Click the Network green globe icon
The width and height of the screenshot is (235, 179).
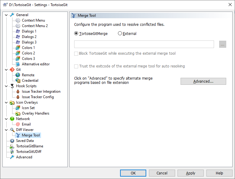coord(12,119)
